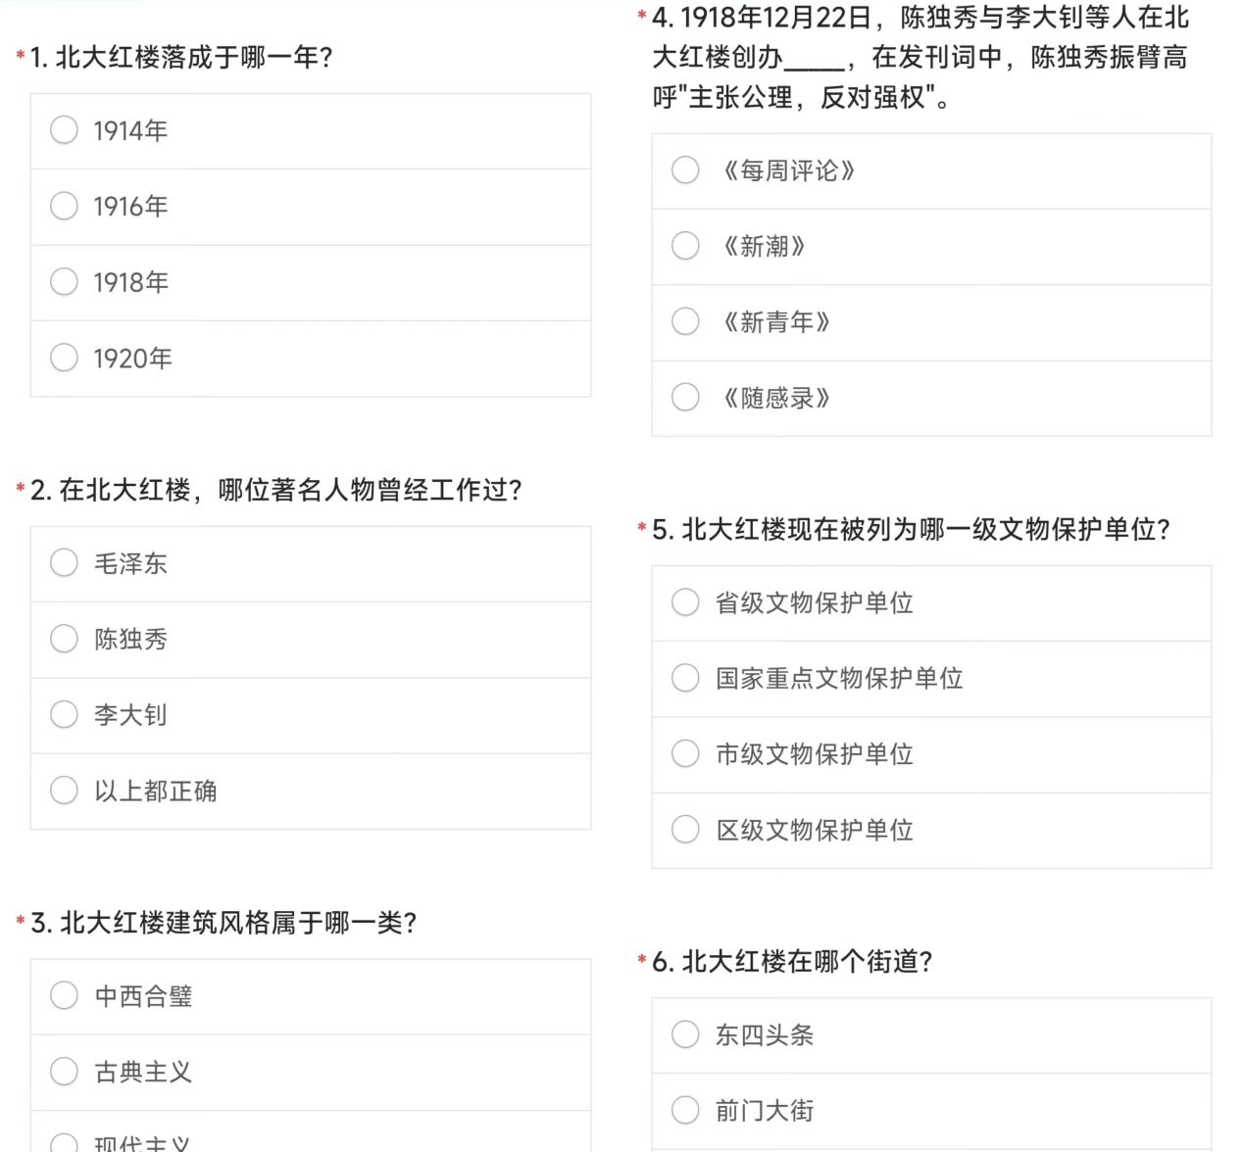Pick 李大钊 as the answer
This screenshot has height=1152, width=1242.
pos(64,714)
